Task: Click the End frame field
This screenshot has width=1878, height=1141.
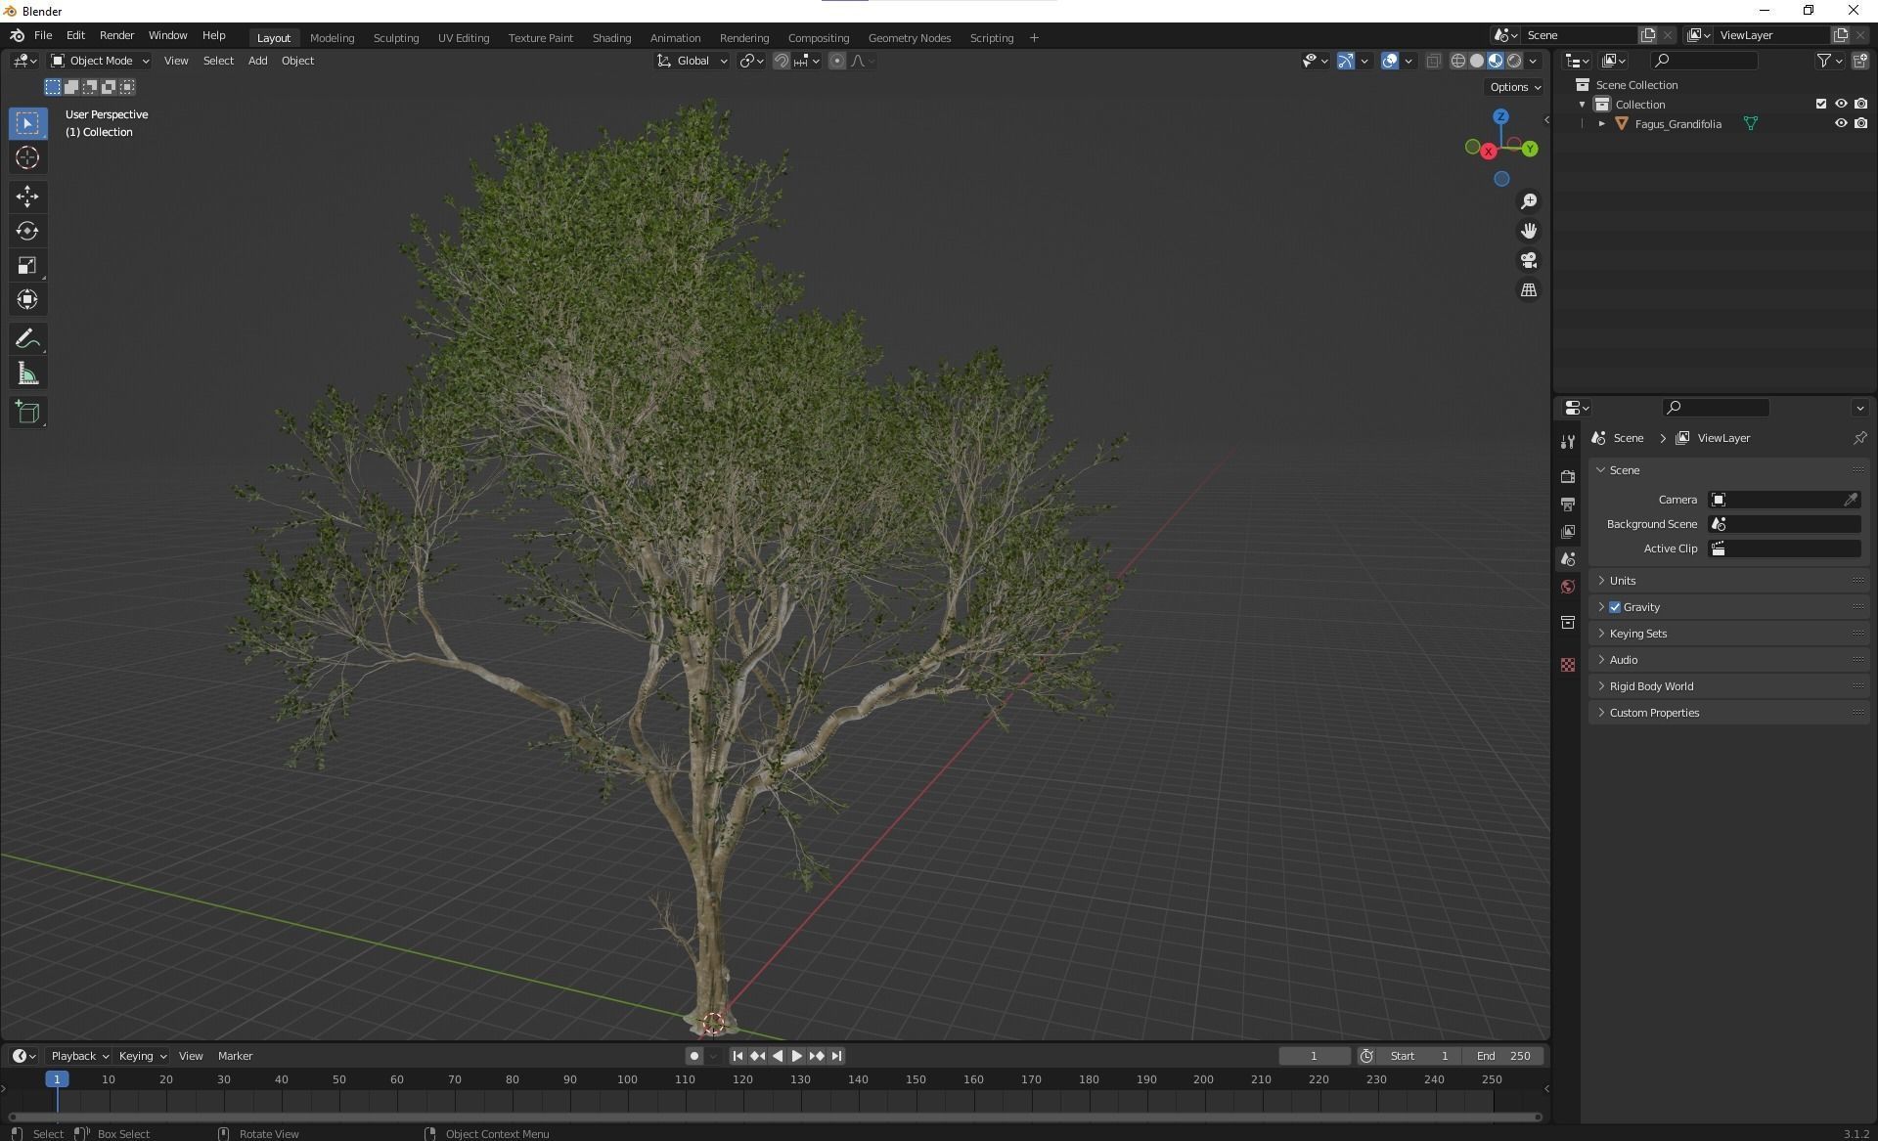Action: [x=1503, y=1056]
